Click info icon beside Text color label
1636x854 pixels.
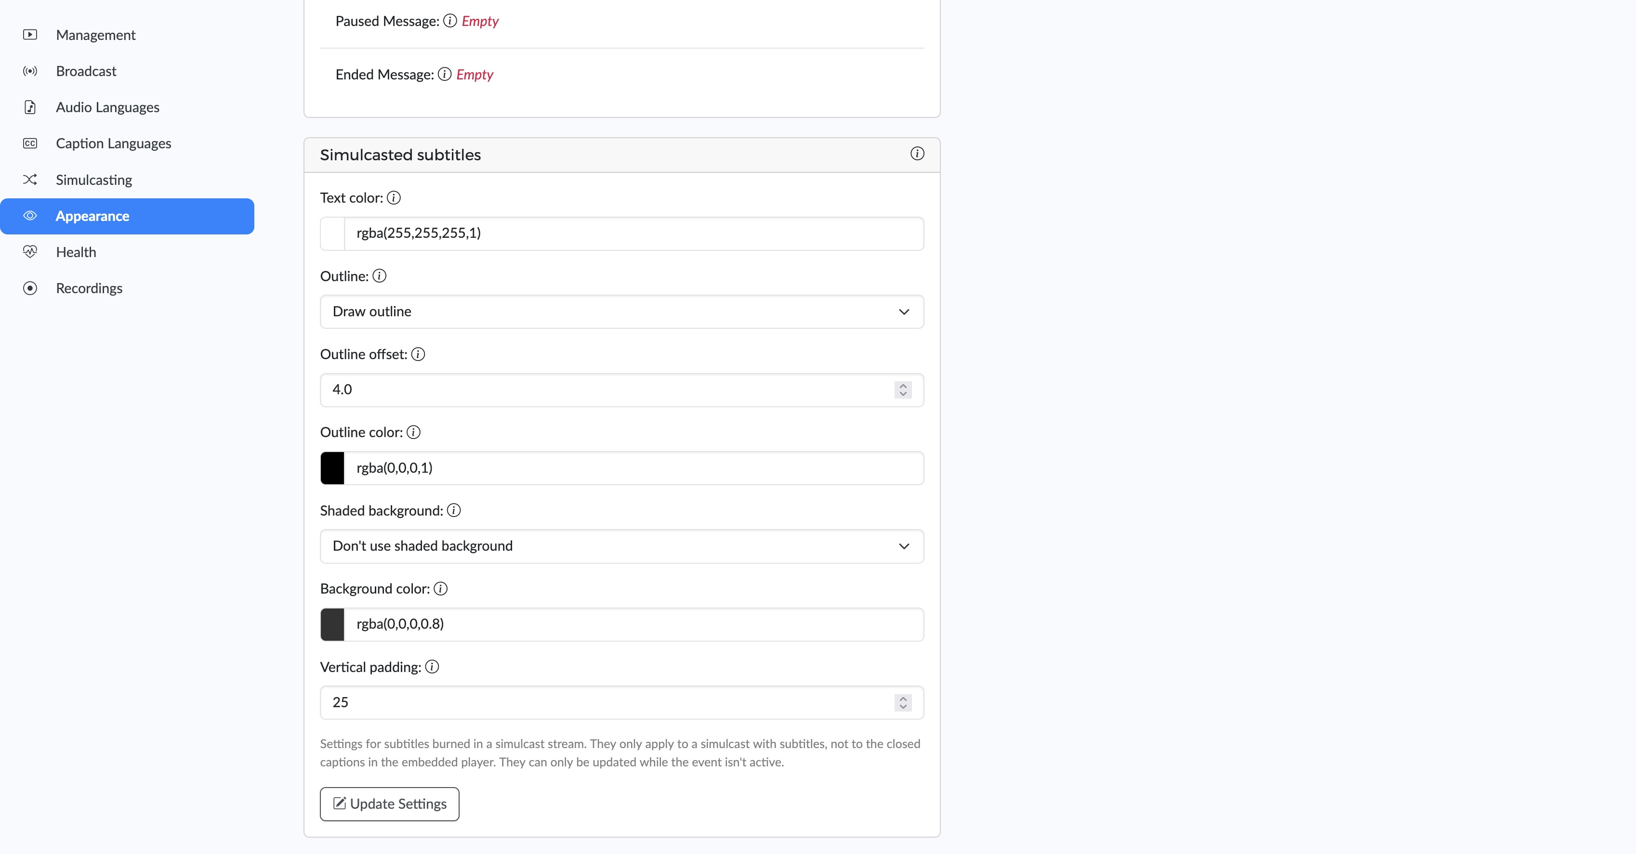(394, 198)
